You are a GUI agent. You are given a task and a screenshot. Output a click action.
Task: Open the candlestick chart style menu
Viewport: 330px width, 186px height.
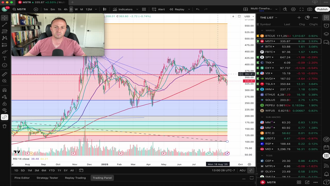click(x=105, y=9)
